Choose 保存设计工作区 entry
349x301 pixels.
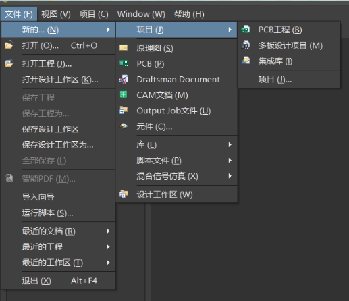click(58, 129)
